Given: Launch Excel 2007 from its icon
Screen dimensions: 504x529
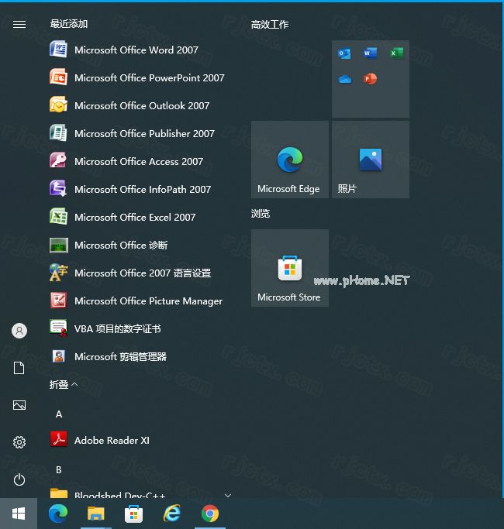Looking at the screenshot, I should (58, 217).
